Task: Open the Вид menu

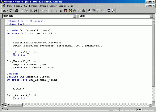Action: (25, 6)
